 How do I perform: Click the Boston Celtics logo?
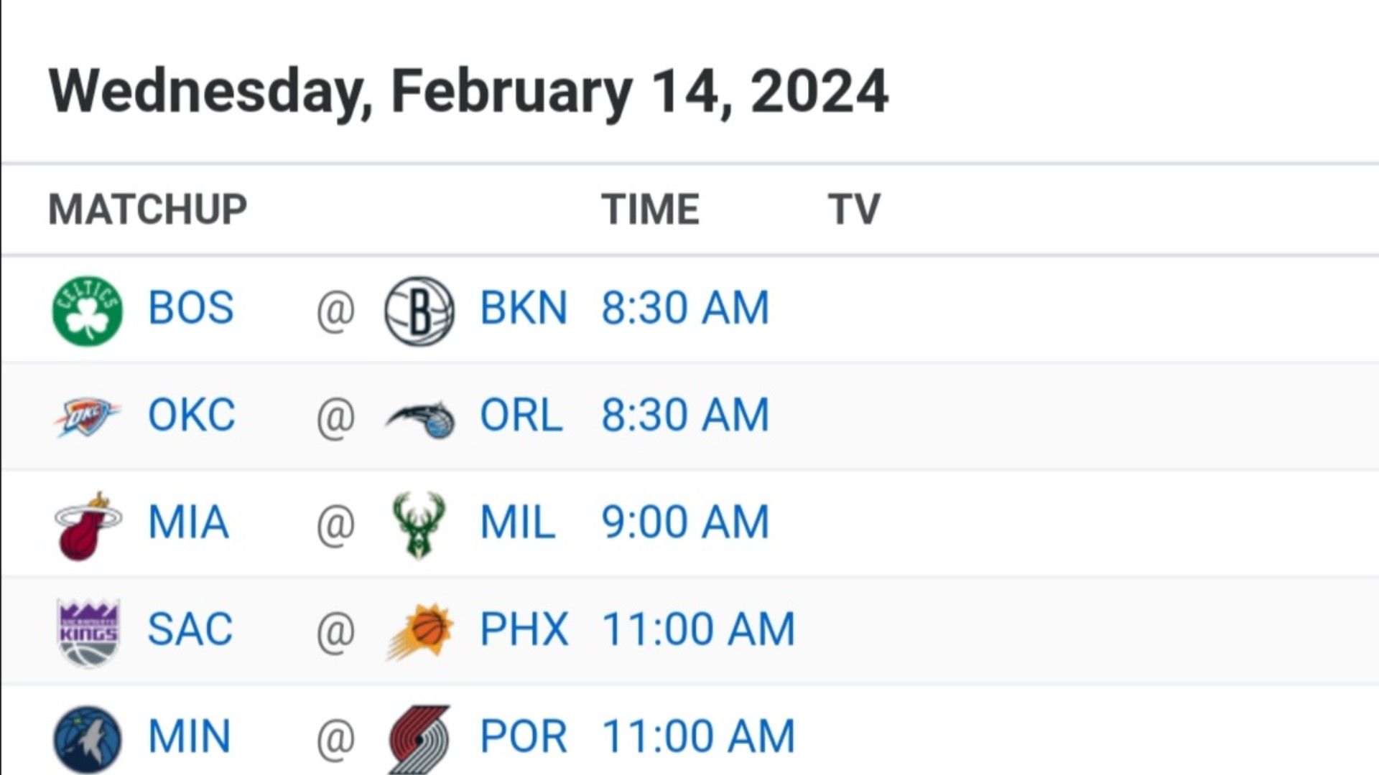pos(88,311)
